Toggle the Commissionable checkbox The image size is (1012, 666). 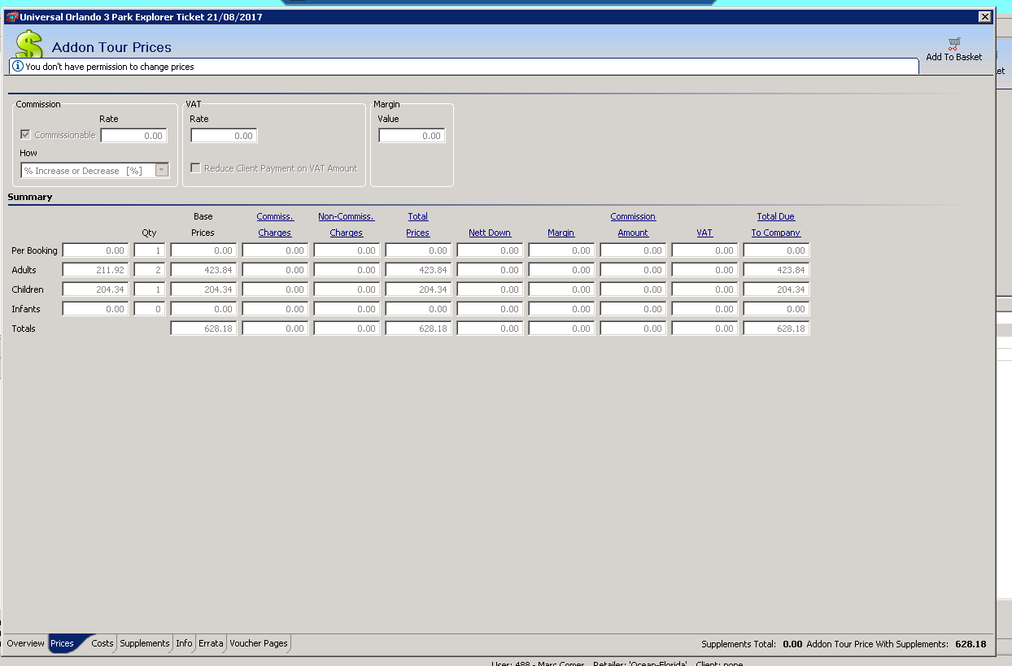pyautogui.click(x=26, y=135)
